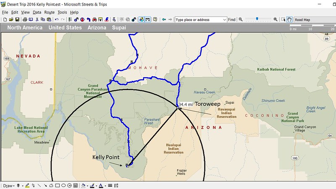Navigate to United States breadcrumb
336x189 pixels.
tap(65, 28)
